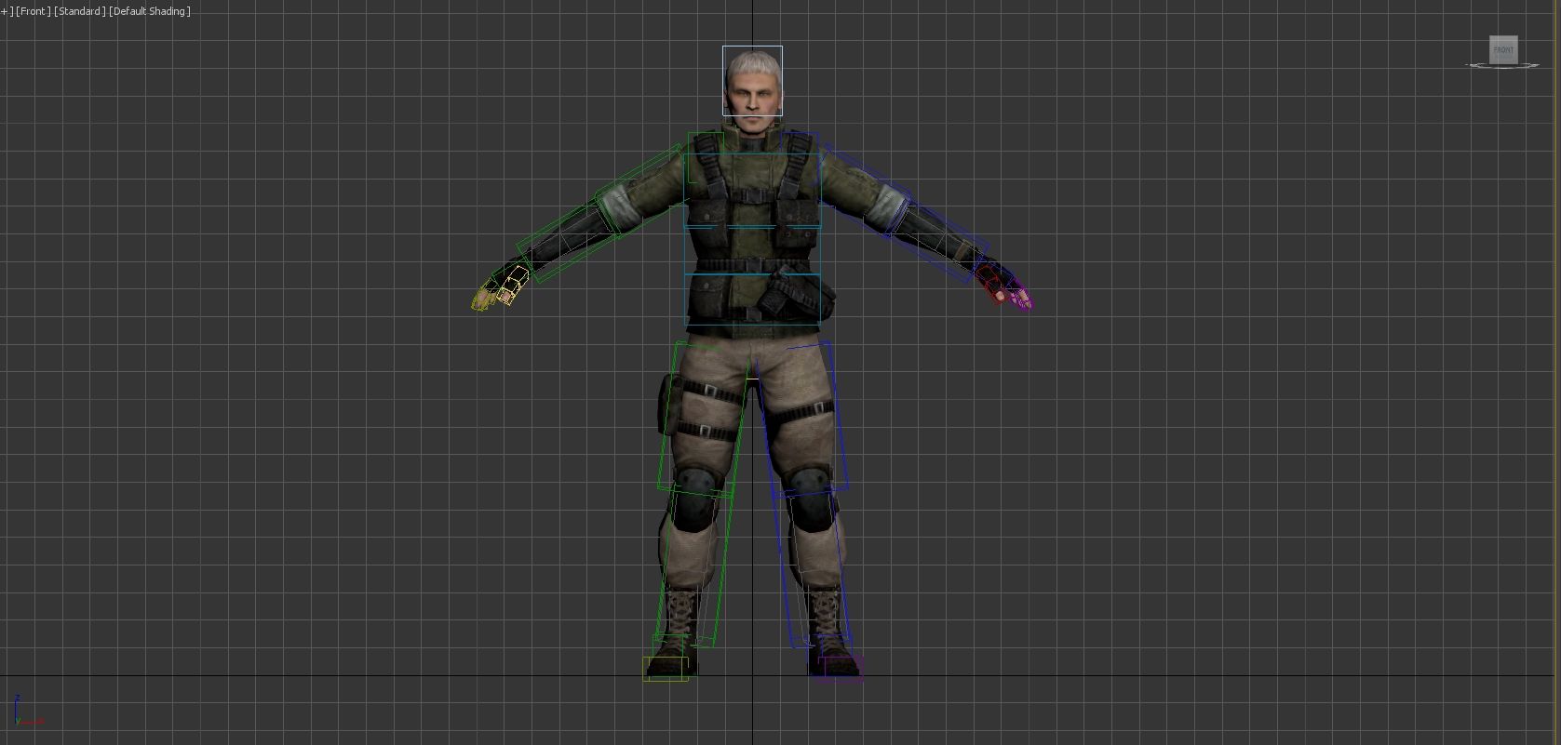The height and width of the screenshot is (745, 1561).
Task: Select the green upper arm bone box
Action: [644, 190]
